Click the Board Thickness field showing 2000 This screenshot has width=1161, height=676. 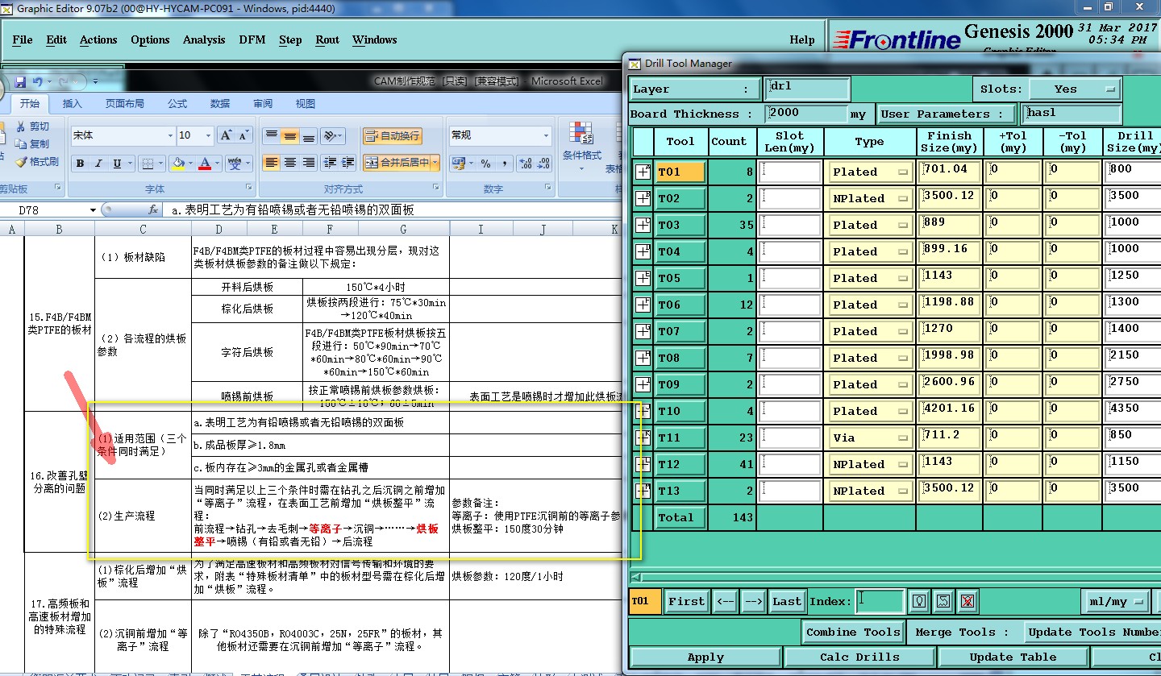click(806, 114)
